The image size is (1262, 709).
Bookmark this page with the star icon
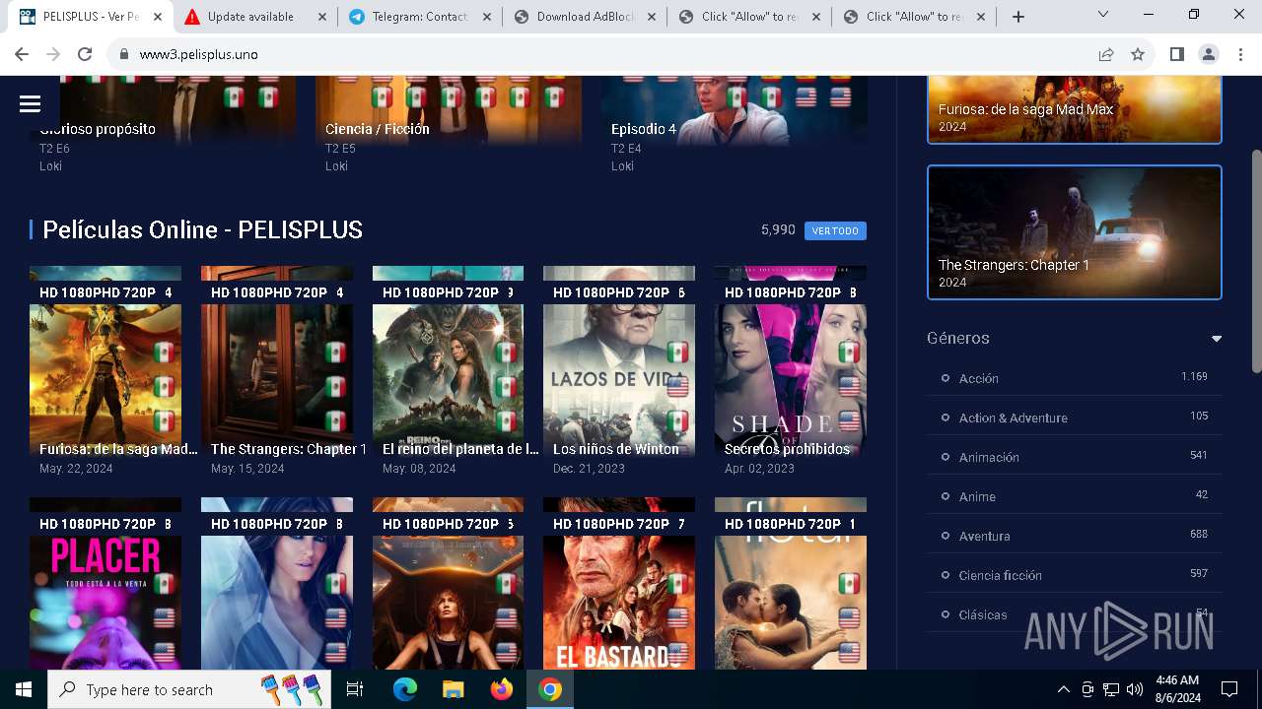(x=1138, y=54)
